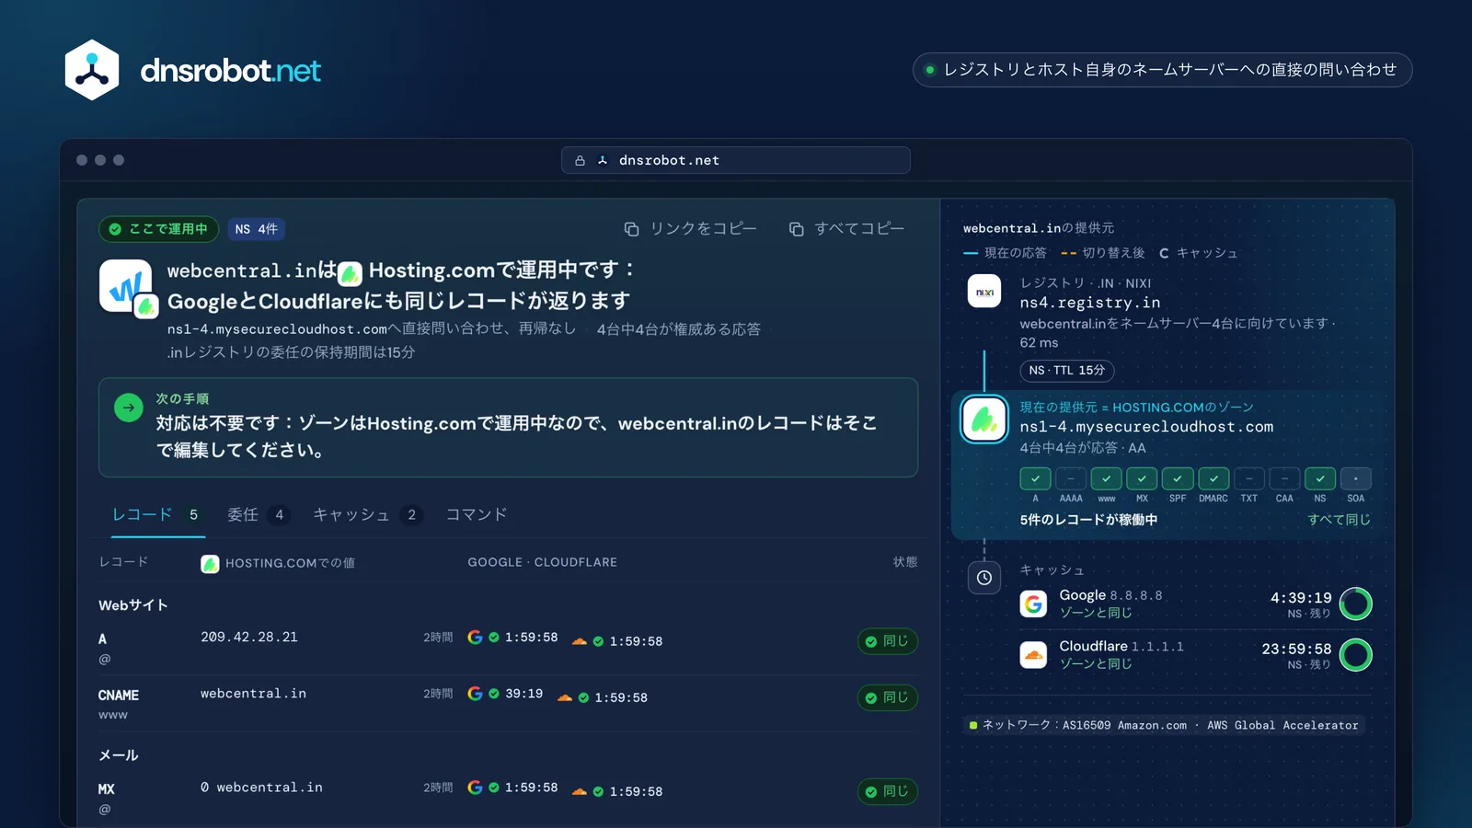
Task: Click the 39:19 Google TTL in CNAME row
Action: tap(523, 694)
